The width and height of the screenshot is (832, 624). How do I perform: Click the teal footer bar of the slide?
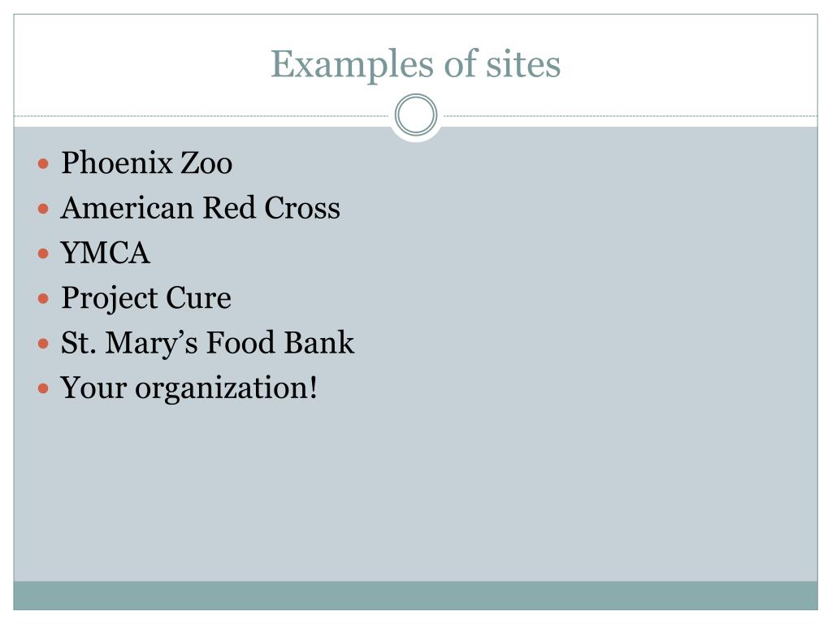point(415,596)
